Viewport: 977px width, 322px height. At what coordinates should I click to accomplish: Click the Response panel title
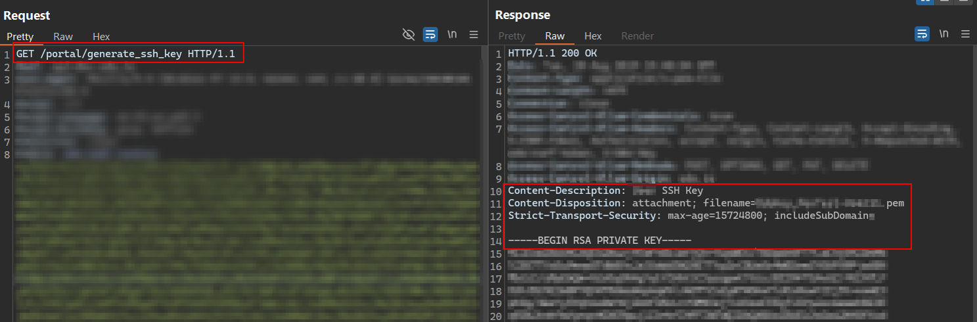coord(522,15)
